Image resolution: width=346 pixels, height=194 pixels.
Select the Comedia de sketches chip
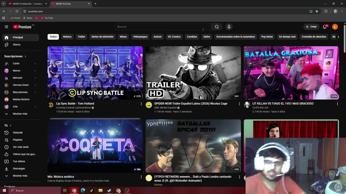coord(314,37)
